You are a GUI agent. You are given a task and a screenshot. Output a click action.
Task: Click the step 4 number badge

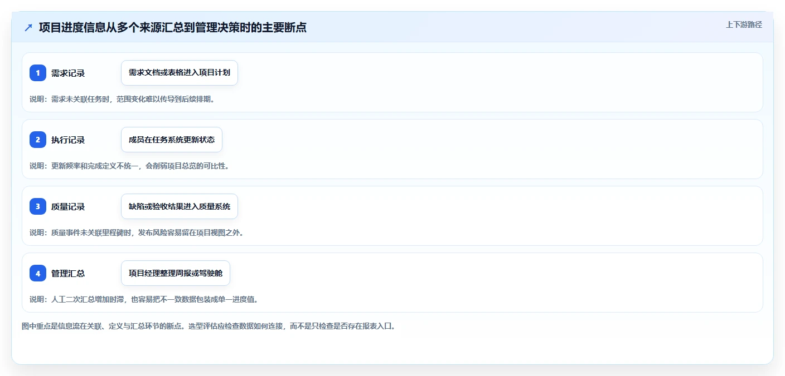tap(38, 273)
